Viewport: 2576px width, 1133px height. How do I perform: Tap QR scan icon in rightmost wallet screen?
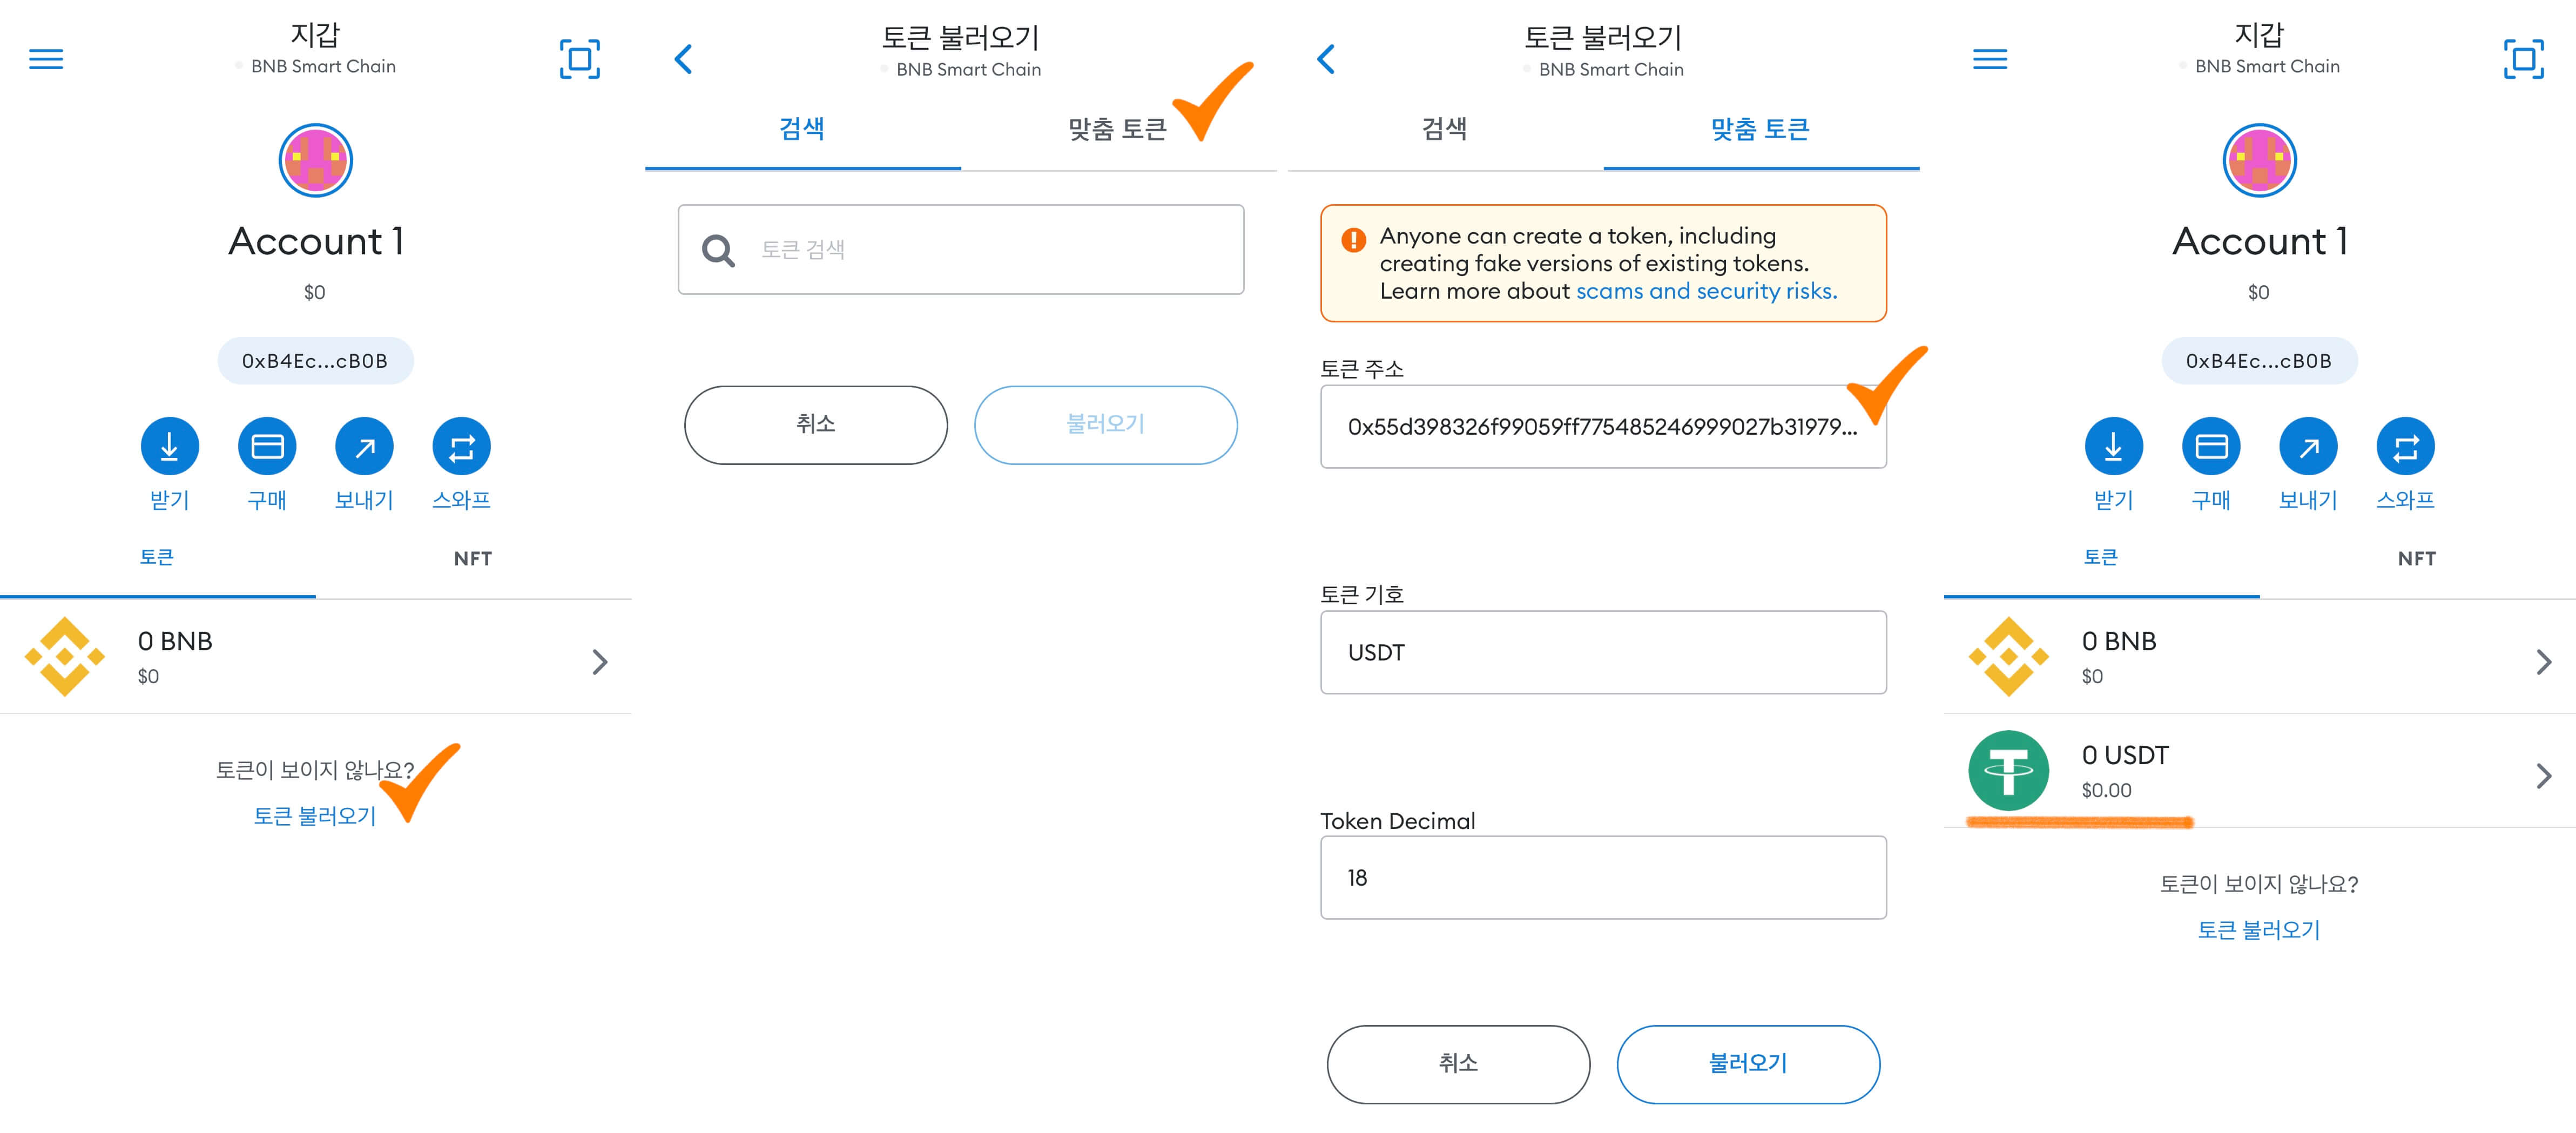click(x=2523, y=59)
